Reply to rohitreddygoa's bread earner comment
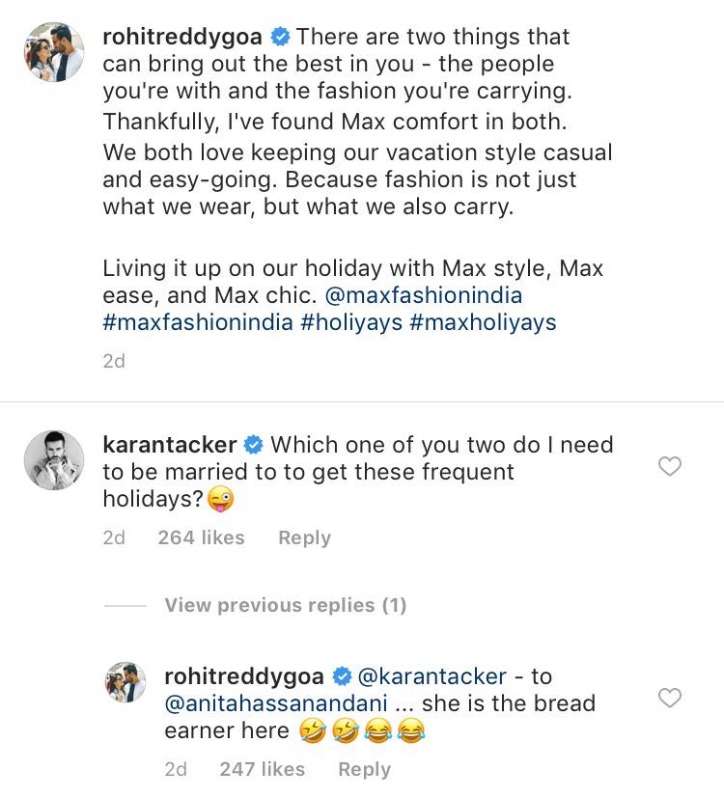The width and height of the screenshot is (724, 798). pos(364,769)
